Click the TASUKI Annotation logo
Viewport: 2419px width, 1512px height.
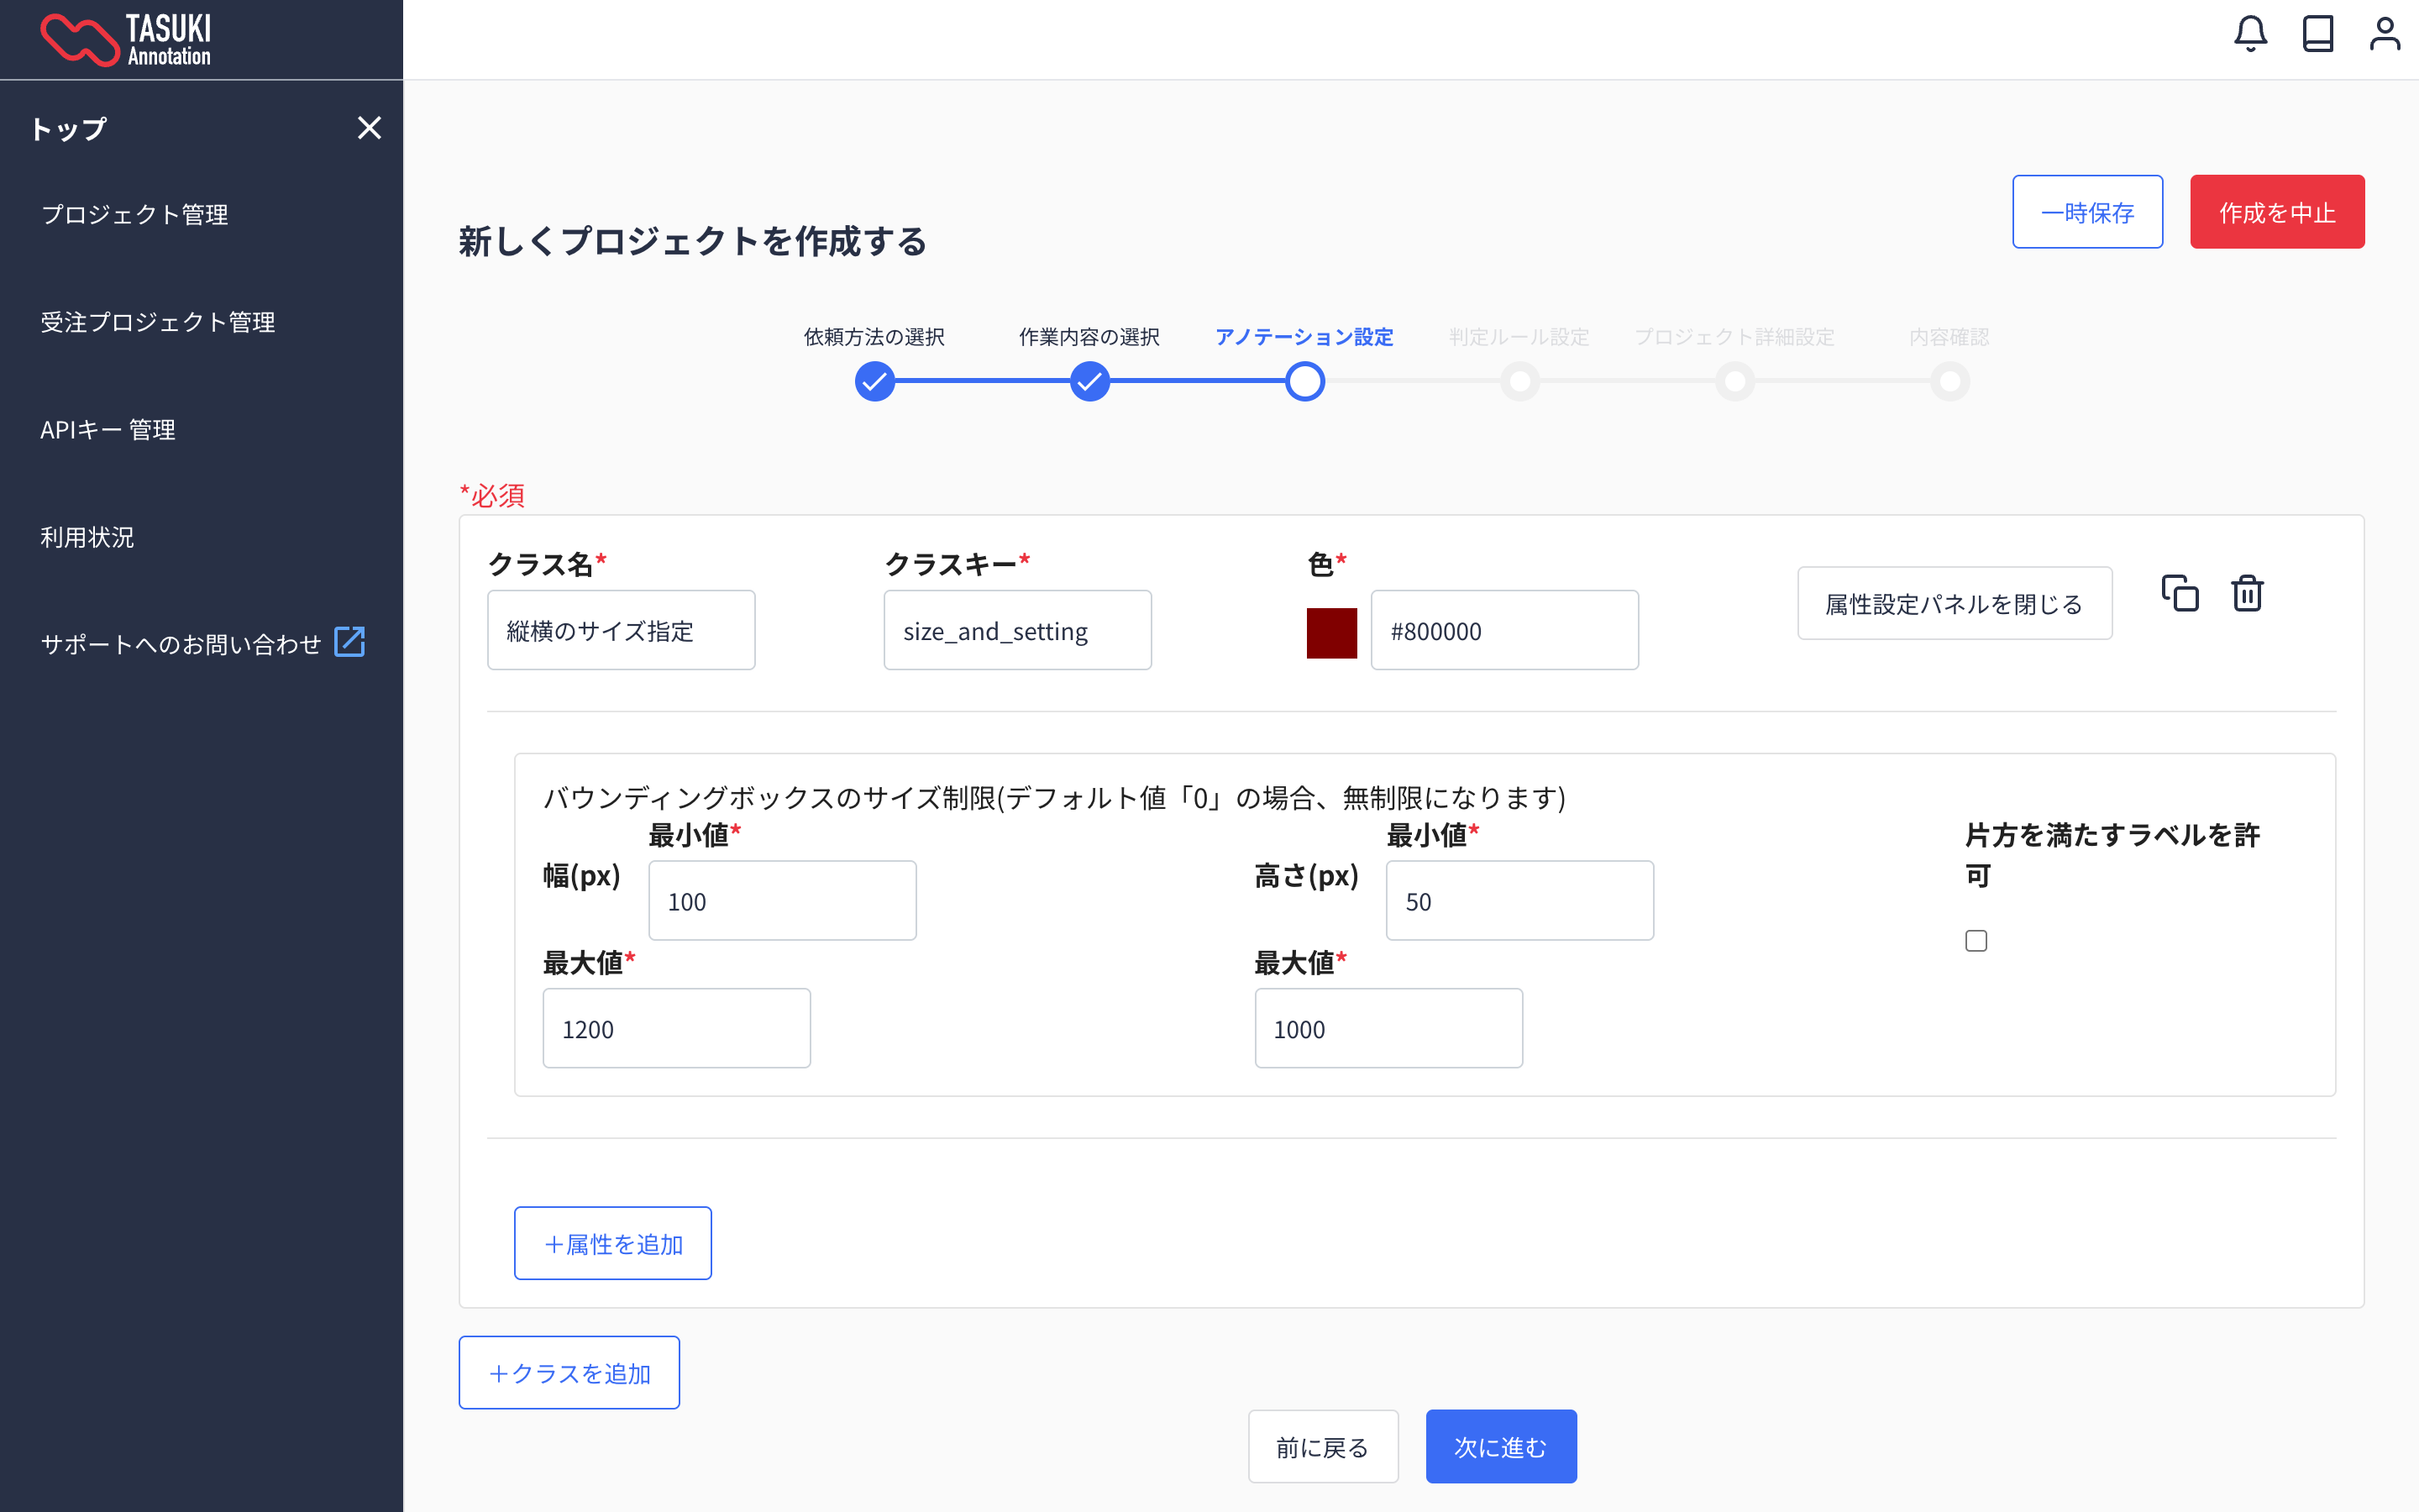[x=126, y=40]
